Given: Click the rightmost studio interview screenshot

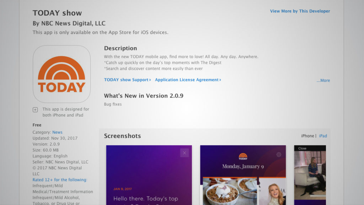Looking at the screenshot, I should [309, 174].
